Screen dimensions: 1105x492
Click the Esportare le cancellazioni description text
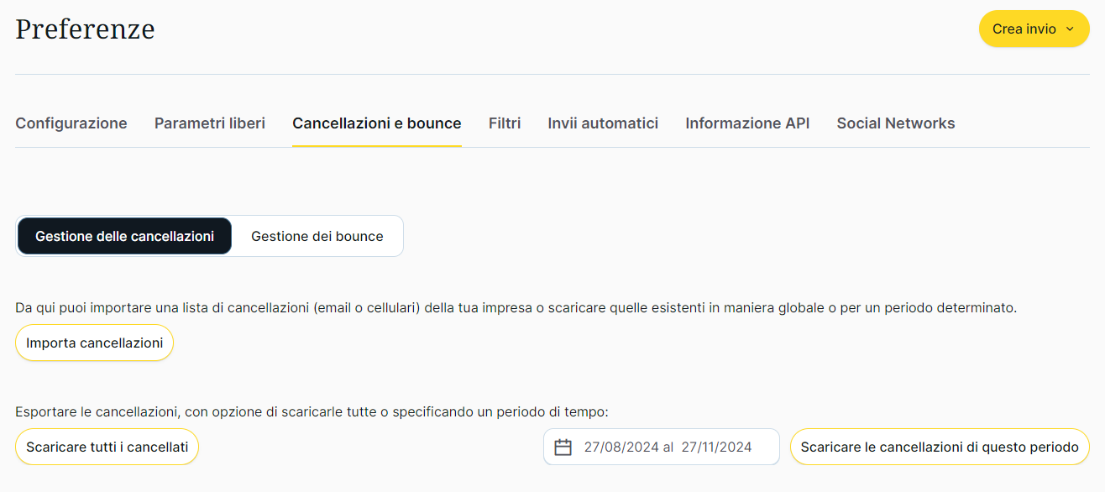[311, 412]
